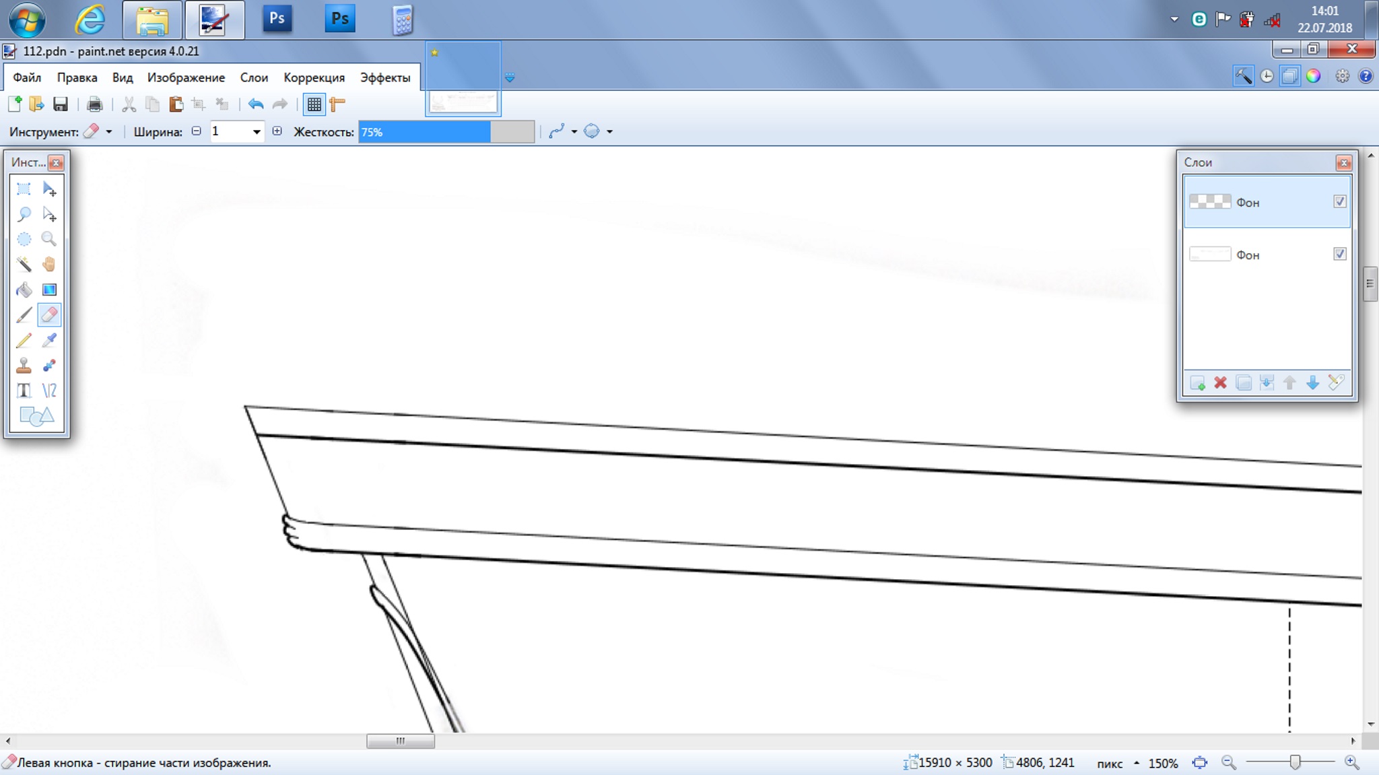Select the Recolor tool
The image size is (1379, 775).
49,365
